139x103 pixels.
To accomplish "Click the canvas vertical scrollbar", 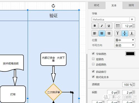I will tap(87, 78).
